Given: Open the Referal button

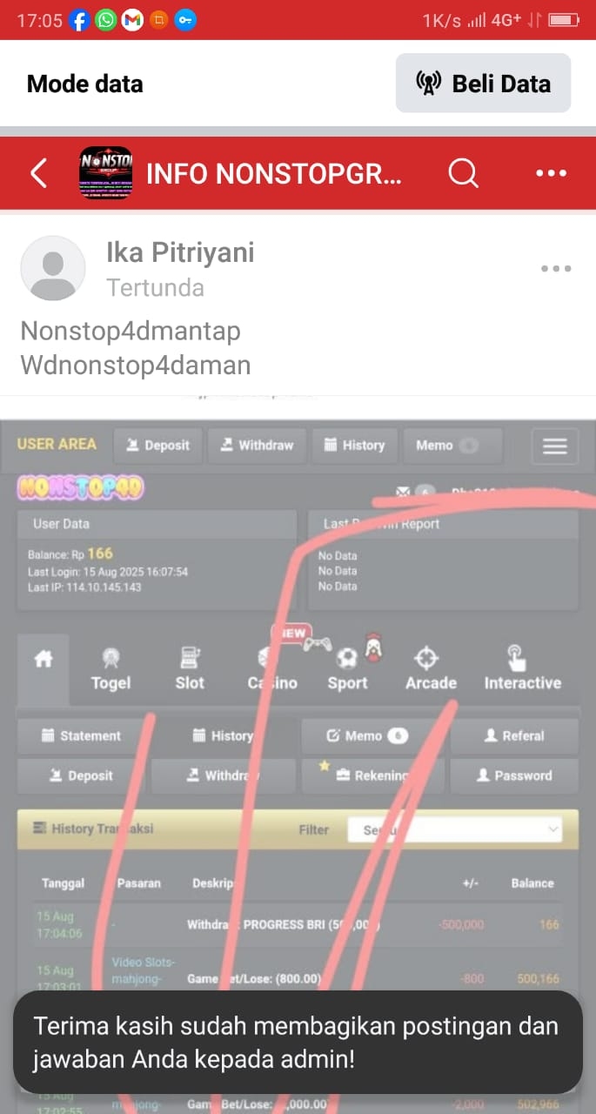Looking at the screenshot, I should tap(513, 736).
